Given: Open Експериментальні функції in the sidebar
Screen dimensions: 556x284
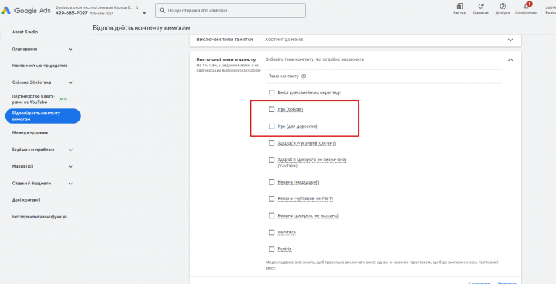Looking at the screenshot, I should [x=39, y=217].
